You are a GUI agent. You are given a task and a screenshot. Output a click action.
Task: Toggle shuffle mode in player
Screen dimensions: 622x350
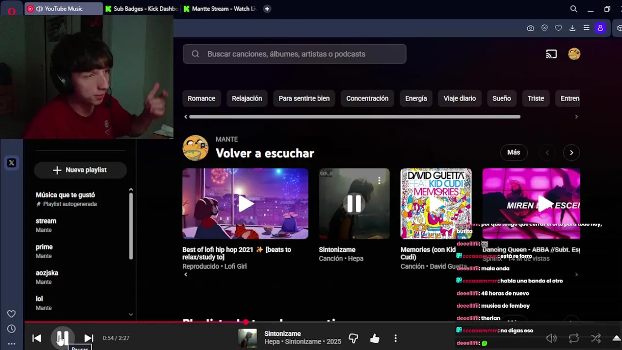point(595,338)
